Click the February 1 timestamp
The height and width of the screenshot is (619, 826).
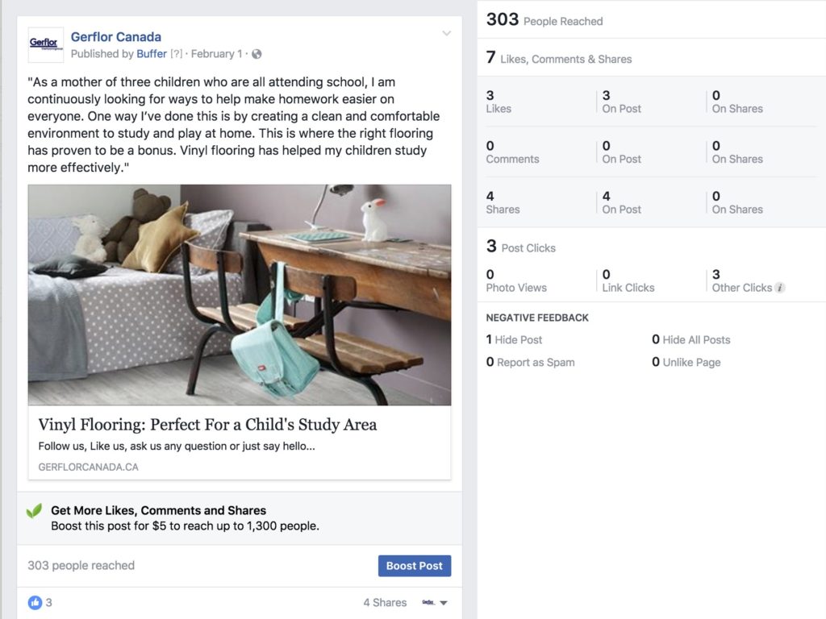pos(216,54)
